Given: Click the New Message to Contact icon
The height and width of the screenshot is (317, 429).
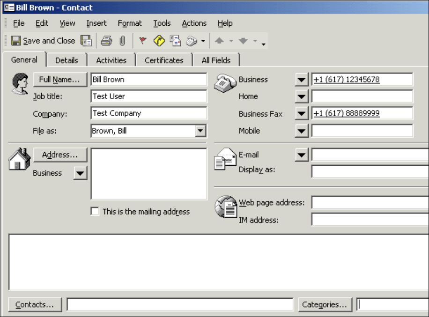Looking at the screenshot, I should click(175, 41).
